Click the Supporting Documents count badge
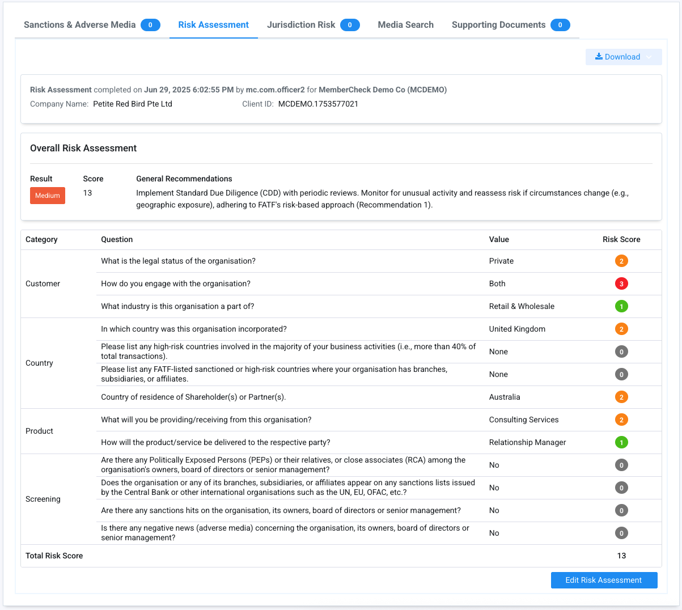This screenshot has height=610, width=682. coord(560,25)
